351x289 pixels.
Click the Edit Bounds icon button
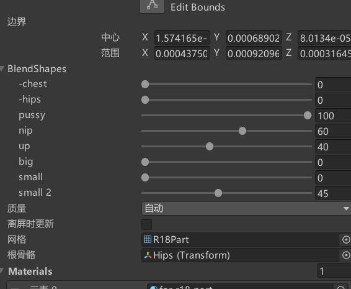tap(152, 6)
